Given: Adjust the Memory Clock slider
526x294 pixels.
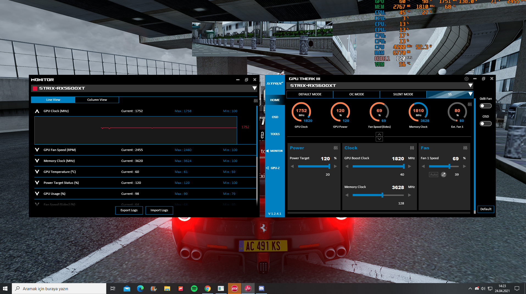Looking at the screenshot, I should pos(378,195).
